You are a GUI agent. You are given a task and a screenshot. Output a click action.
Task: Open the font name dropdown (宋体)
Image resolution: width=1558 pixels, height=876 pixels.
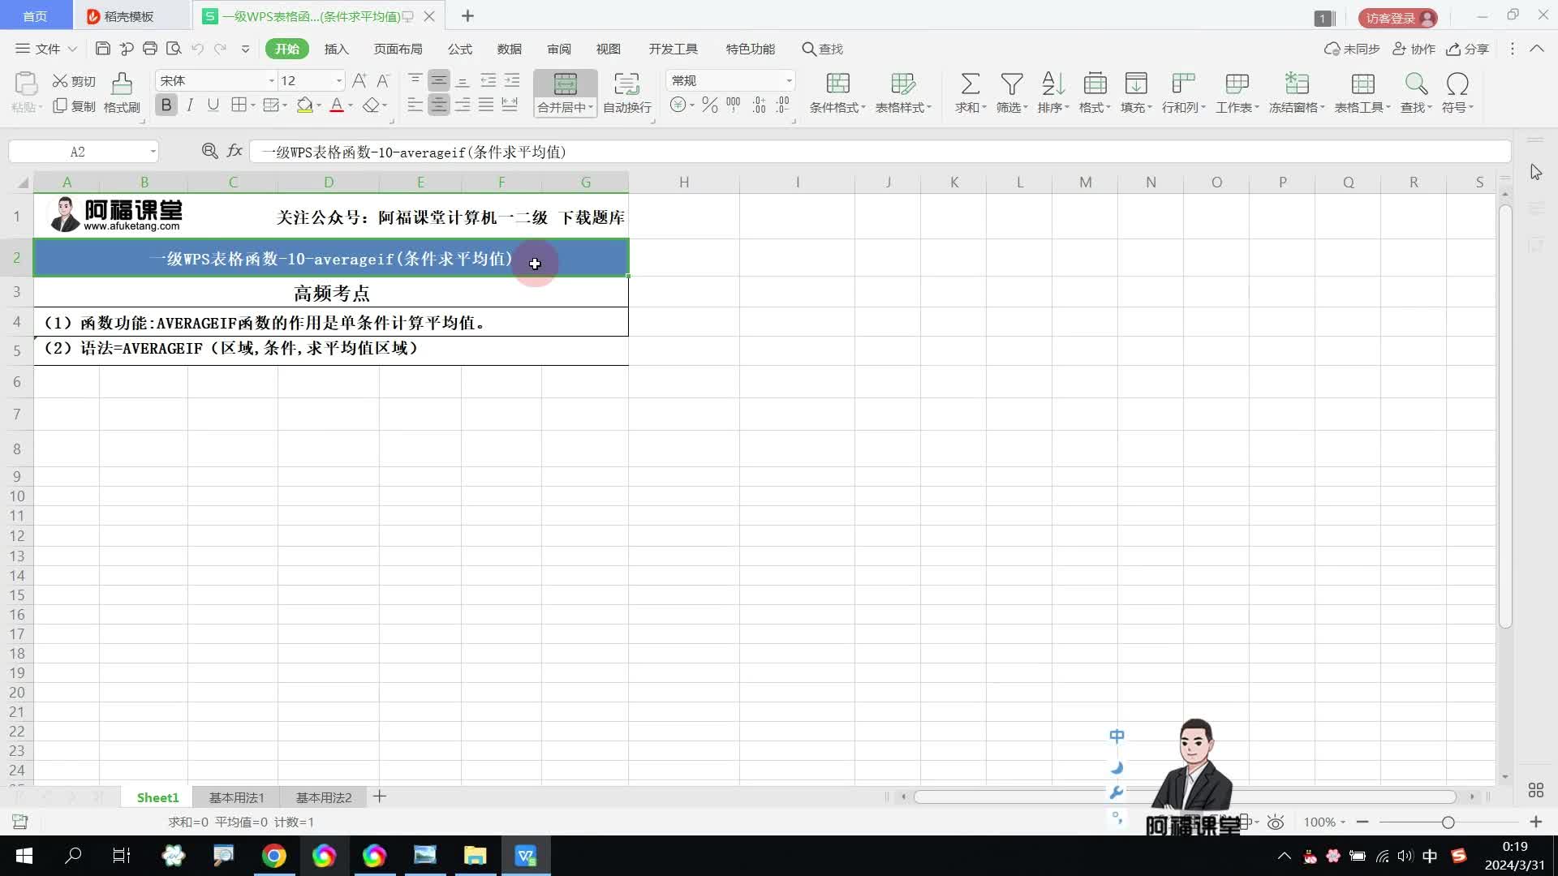click(x=272, y=80)
